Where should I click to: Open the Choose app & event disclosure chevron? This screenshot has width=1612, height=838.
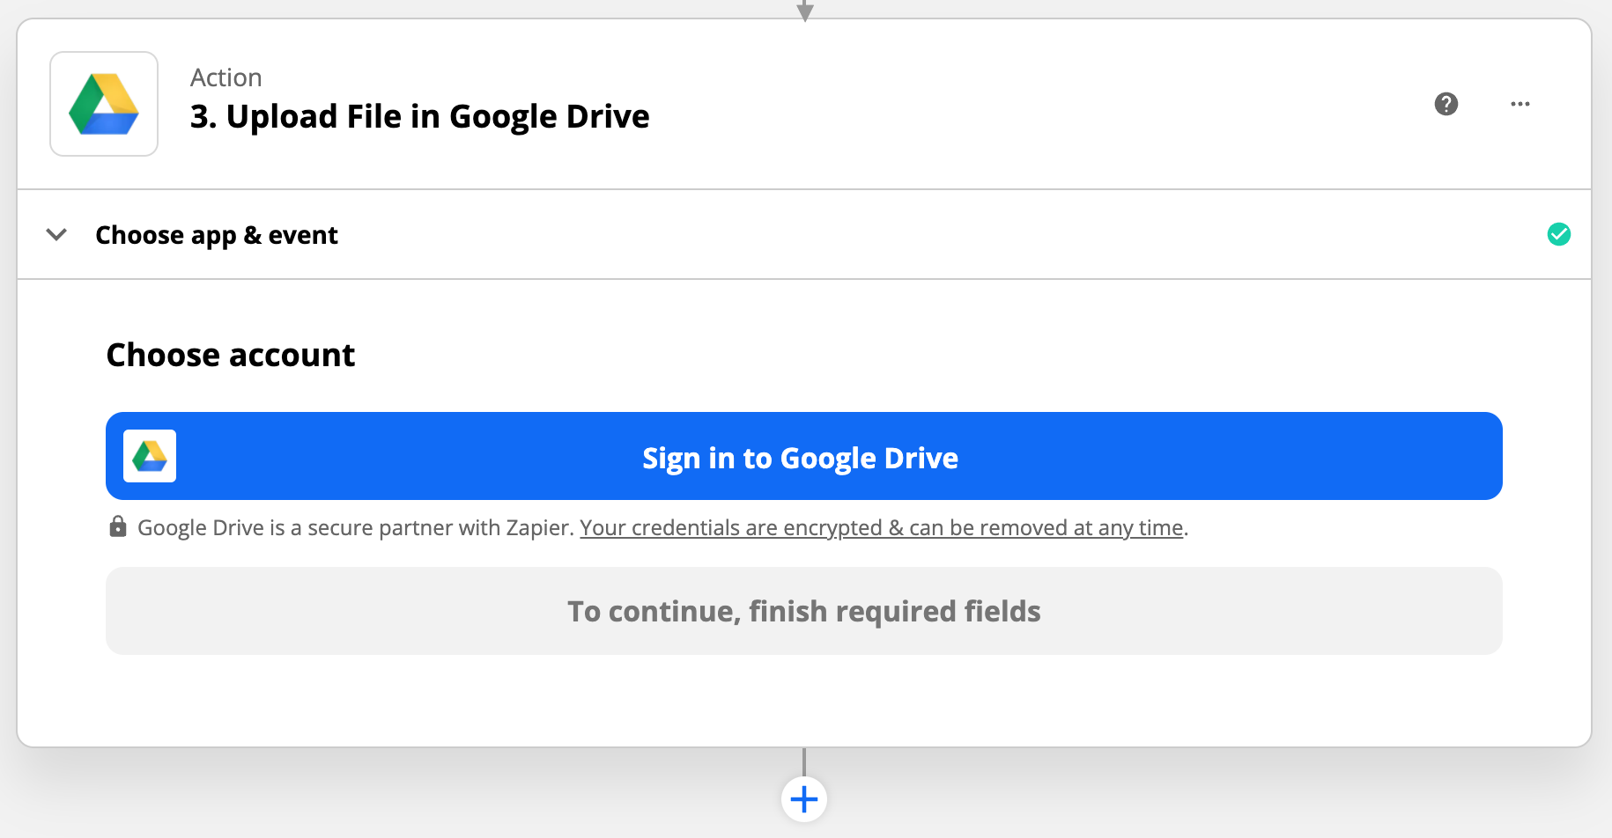click(55, 235)
